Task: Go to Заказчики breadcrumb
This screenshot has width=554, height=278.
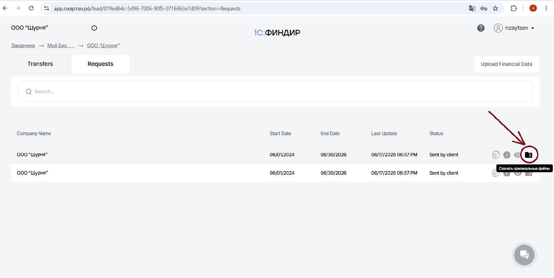Action: click(23, 45)
